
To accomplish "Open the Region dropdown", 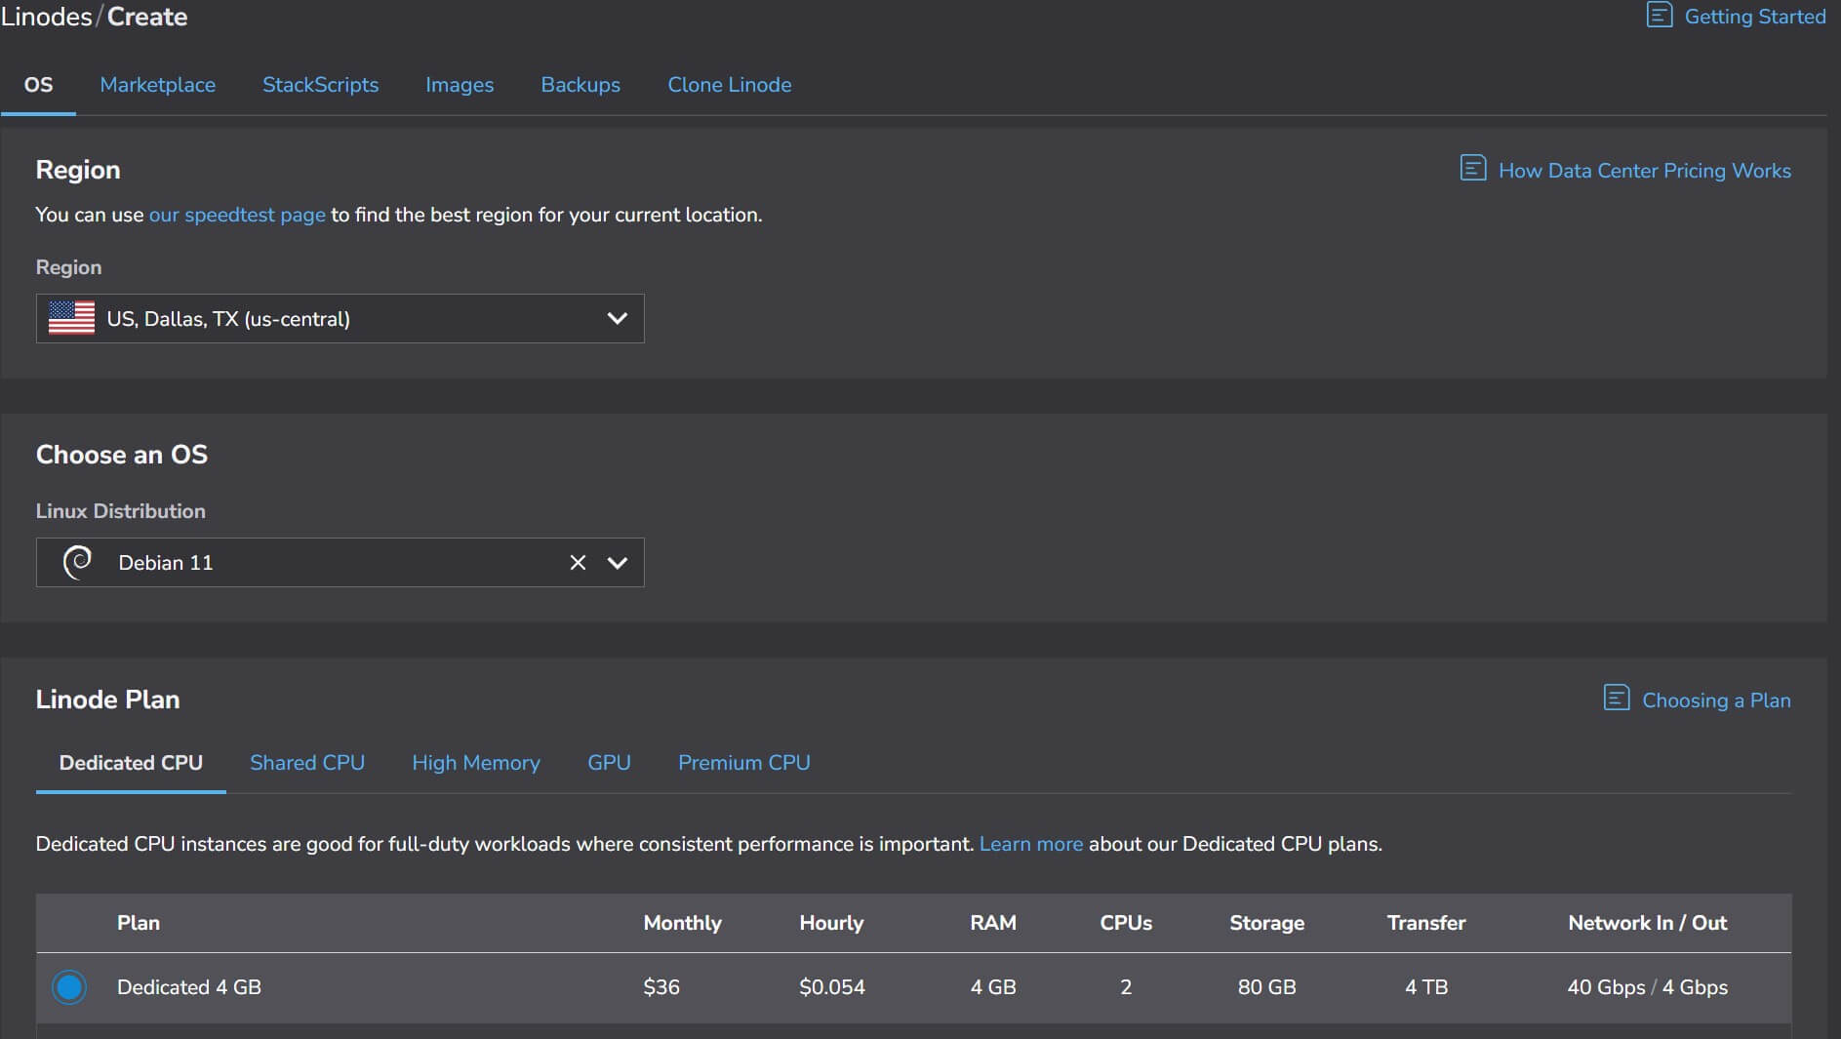I will click(x=616, y=318).
